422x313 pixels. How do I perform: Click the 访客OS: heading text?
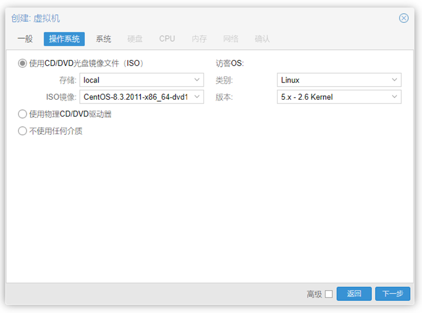pyautogui.click(x=230, y=63)
